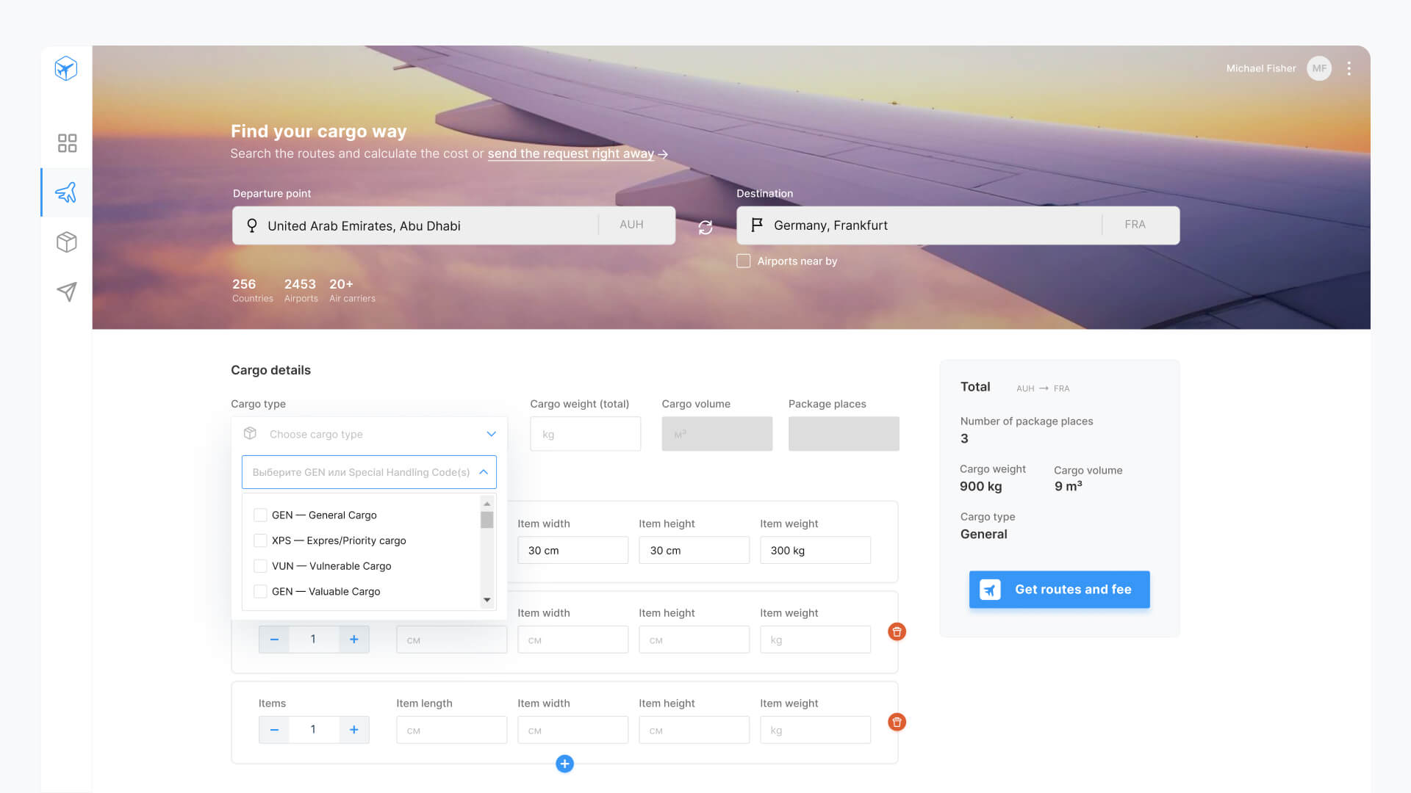
Task: Increase items count in last row
Action: 354,729
